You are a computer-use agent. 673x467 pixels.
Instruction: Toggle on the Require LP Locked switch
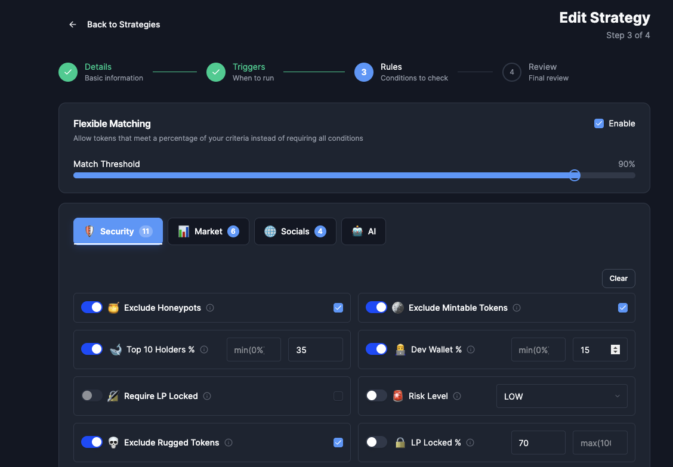(92, 395)
